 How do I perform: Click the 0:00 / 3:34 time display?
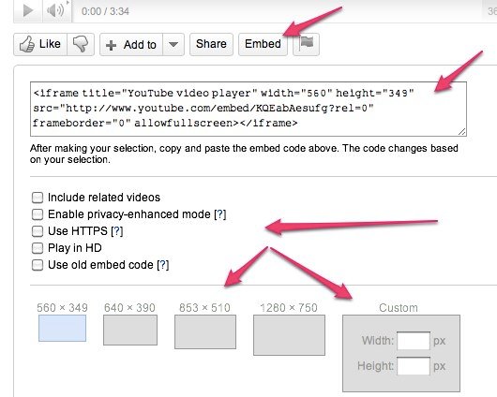pyautogui.click(x=105, y=11)
